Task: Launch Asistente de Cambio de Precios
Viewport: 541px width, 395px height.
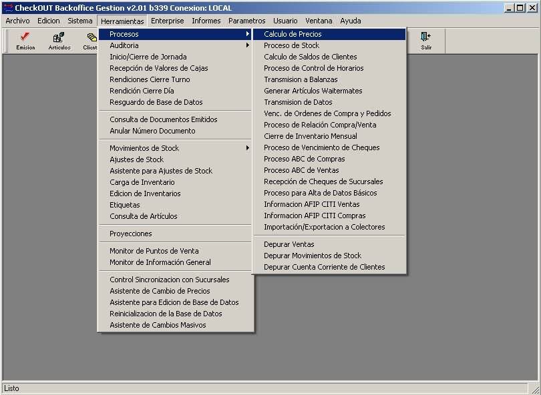Action: click(175, 291)
